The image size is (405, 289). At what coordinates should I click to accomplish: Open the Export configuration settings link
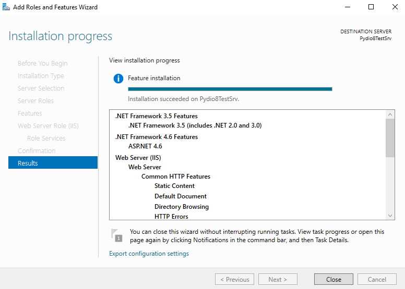[149, 254]
